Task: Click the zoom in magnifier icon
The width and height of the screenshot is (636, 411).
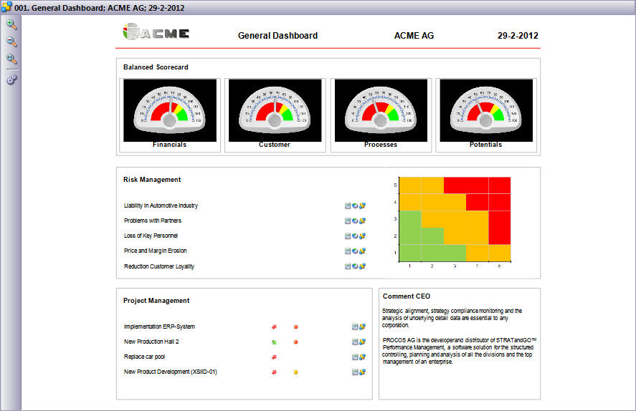Action: [x=11, y=24]
